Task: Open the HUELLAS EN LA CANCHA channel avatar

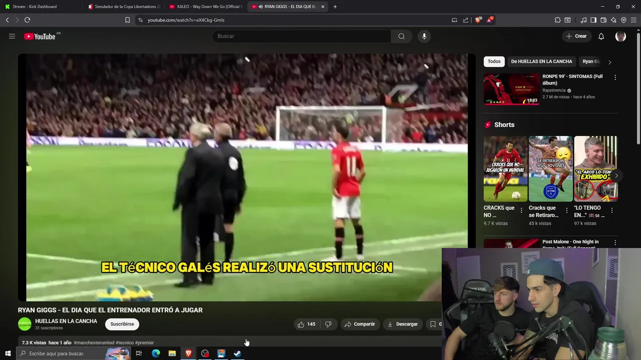Action: [25, 324]
